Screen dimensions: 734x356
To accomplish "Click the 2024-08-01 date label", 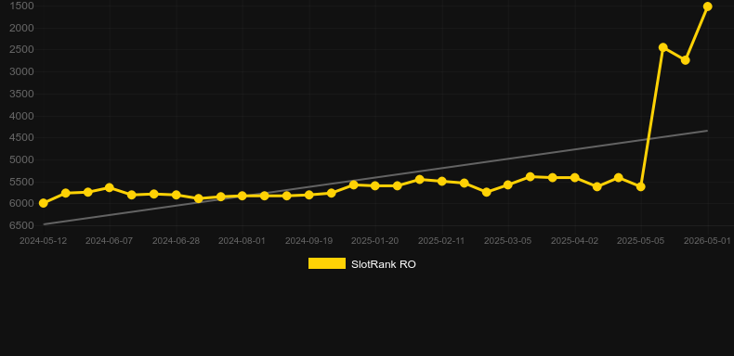I will pos(242,241).
